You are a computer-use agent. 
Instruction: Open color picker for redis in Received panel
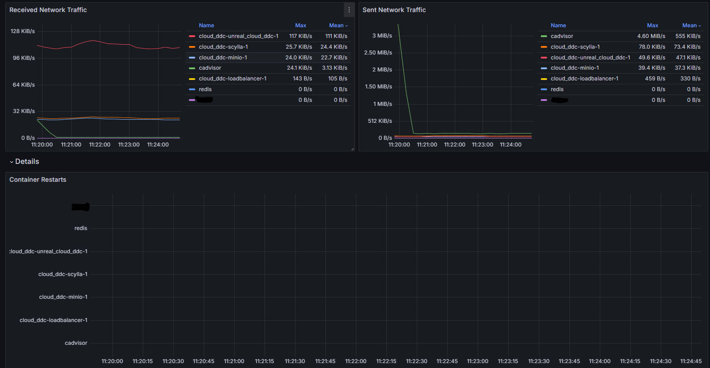pyautogui.click(x=192, y=89)
